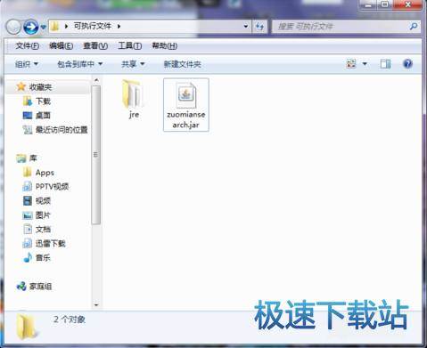
Task: Click the refresh button next to address bar
Action: click(259, 27)
